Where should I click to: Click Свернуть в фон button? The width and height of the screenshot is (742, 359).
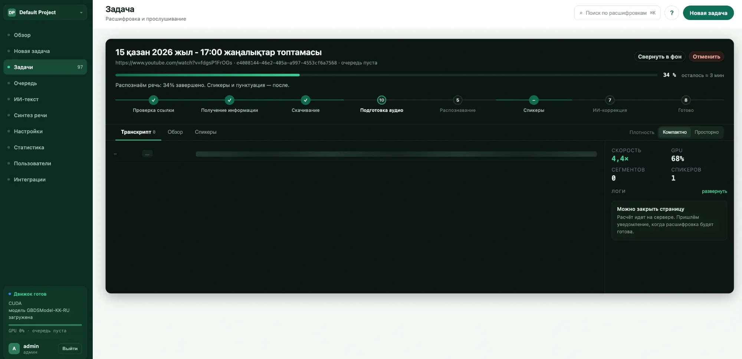pyautogui.click(x=660, y=57)
